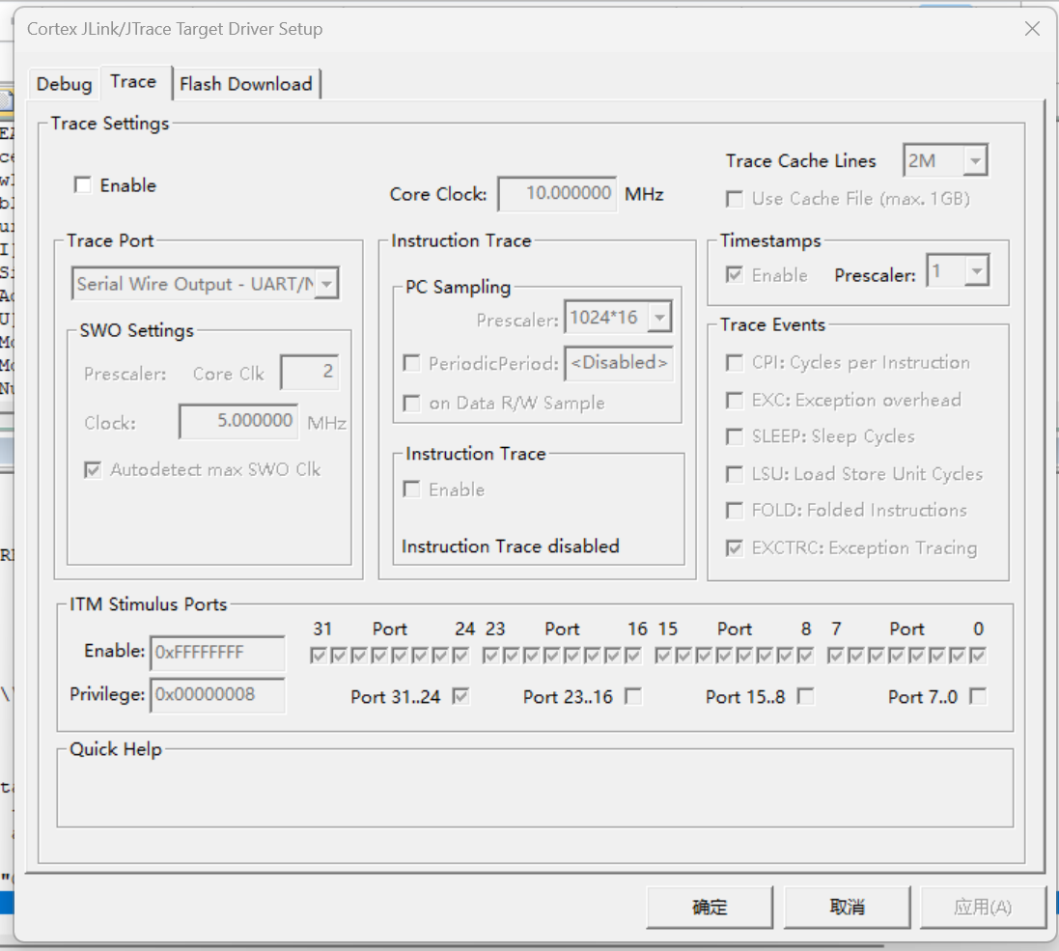Viewport: 1059px width, 951px height.
Task: Check CPI: Cycles per Instruction
Action: pos(734,363)
